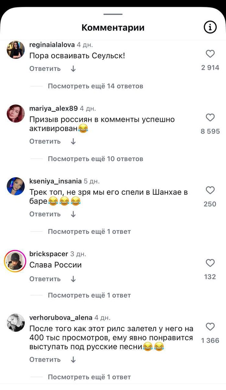Open brickspacer's avatar with story ring
The height and width of the screenshot is (390, 226).
click(x=15, y=261)
